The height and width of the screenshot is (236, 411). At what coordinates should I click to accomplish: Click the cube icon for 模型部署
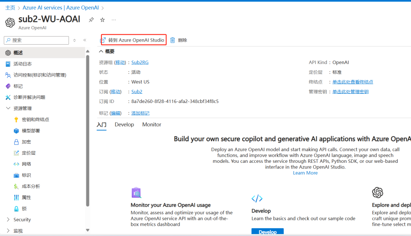click(16, 131)
